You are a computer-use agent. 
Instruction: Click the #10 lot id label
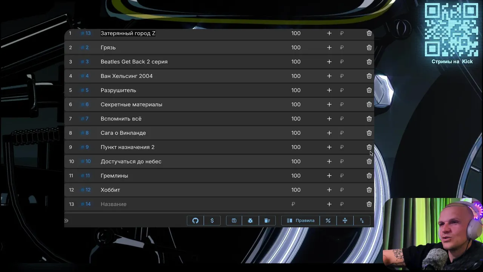tap(86, 161)
